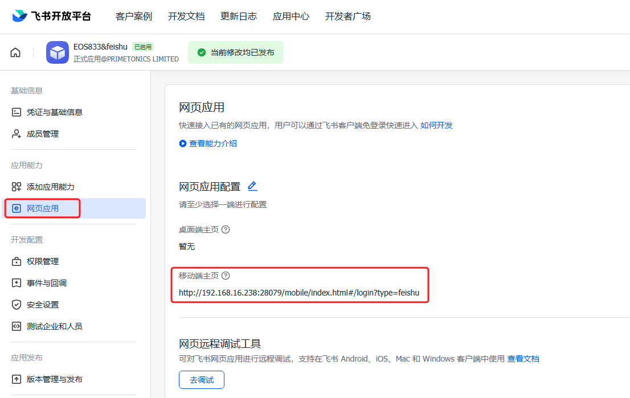Click the 去调试 button

(202, 380)
